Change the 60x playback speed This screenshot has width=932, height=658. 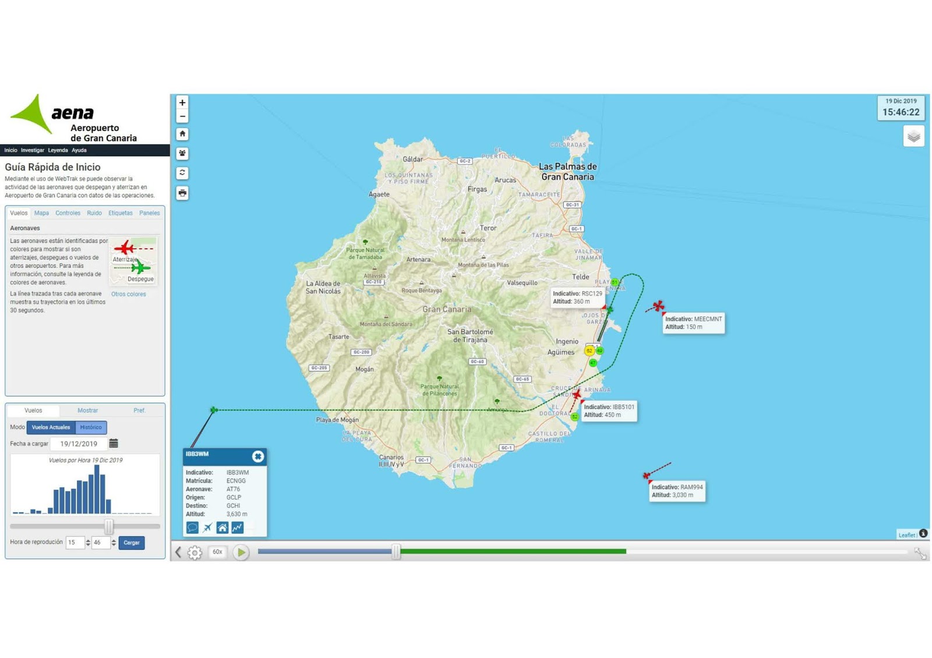point(217,552)
